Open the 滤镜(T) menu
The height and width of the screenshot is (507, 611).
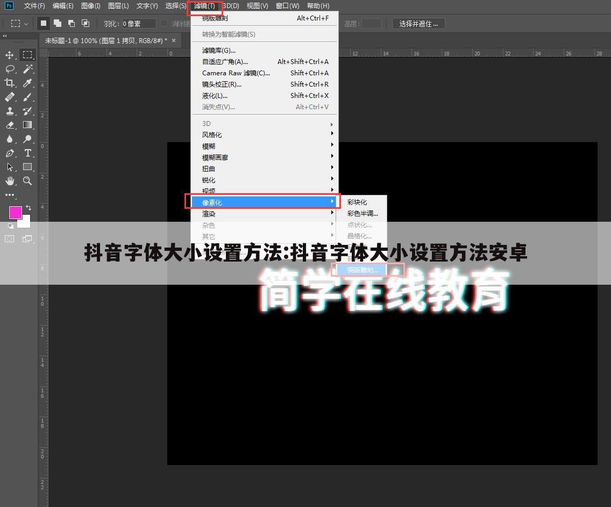[x=204, y=6]
